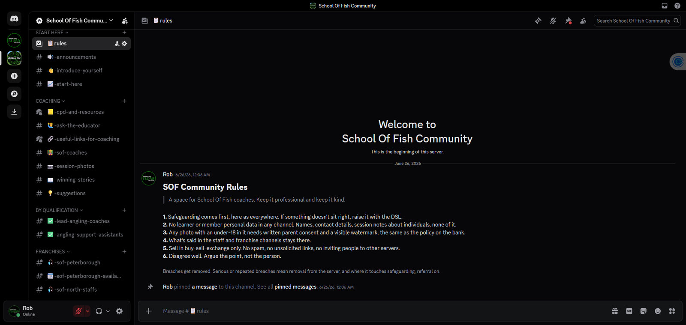
Task: Open the introduce-yourself channel
Action: [81, 71]
